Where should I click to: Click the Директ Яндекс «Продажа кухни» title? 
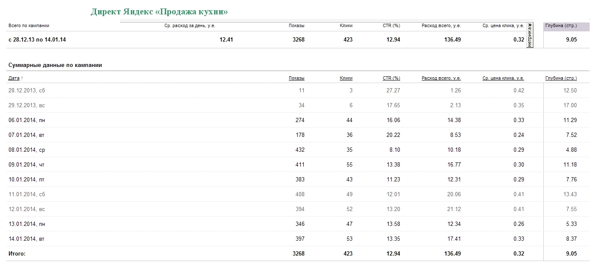159,11
